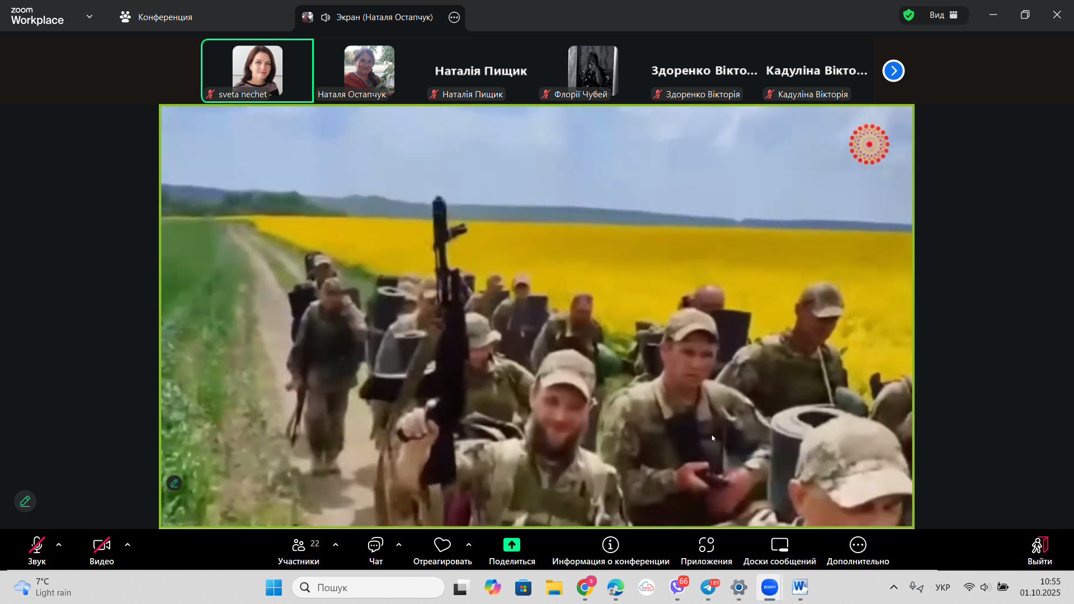Turn on camera with Video button
Screen dimensions: 1074x604
click(x=101, y=545)
